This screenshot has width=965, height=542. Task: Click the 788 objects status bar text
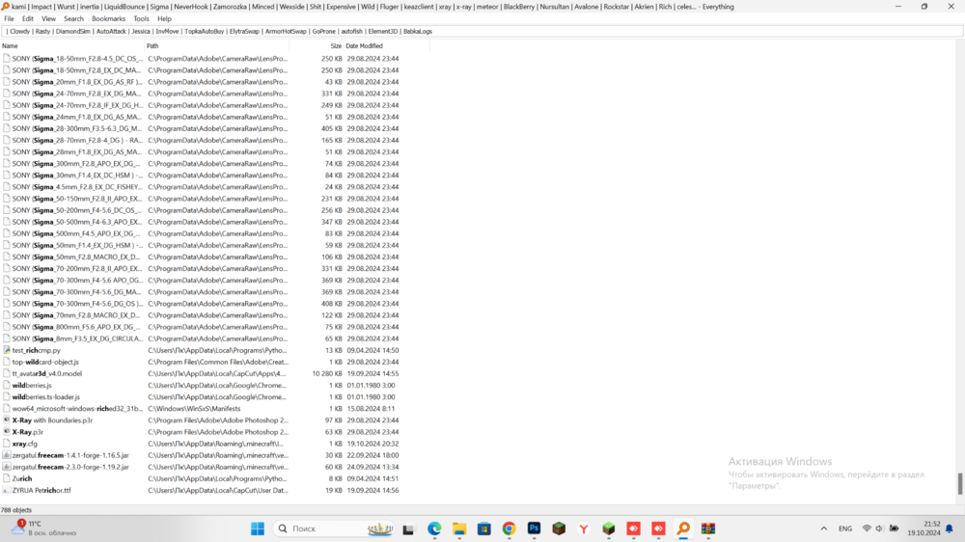coord(16,510)
